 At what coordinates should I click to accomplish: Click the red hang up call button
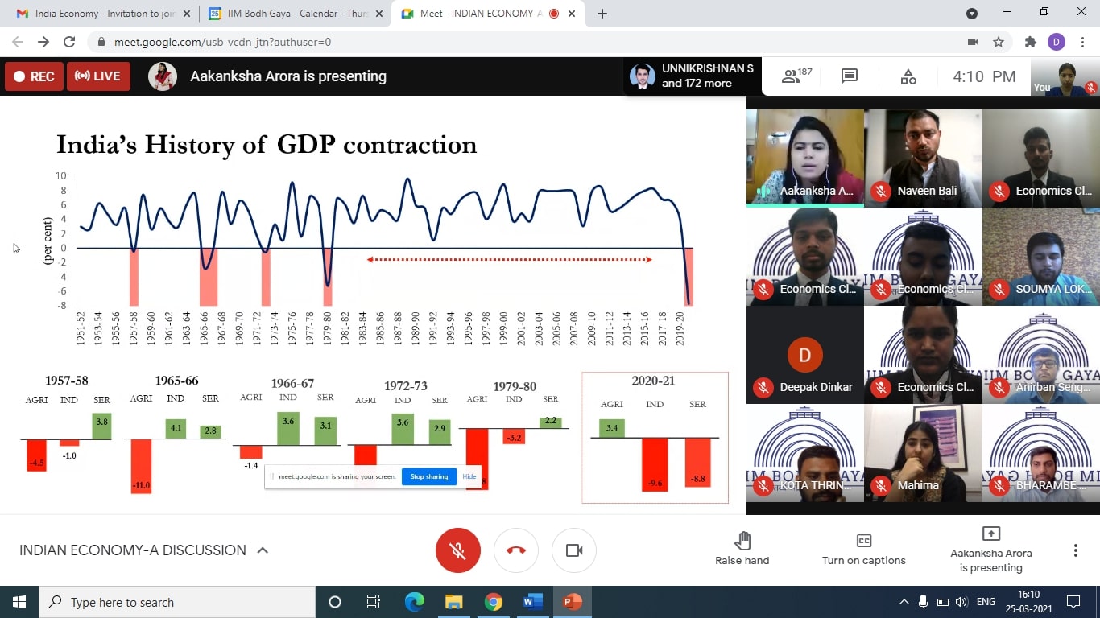(x=516, y=550)
